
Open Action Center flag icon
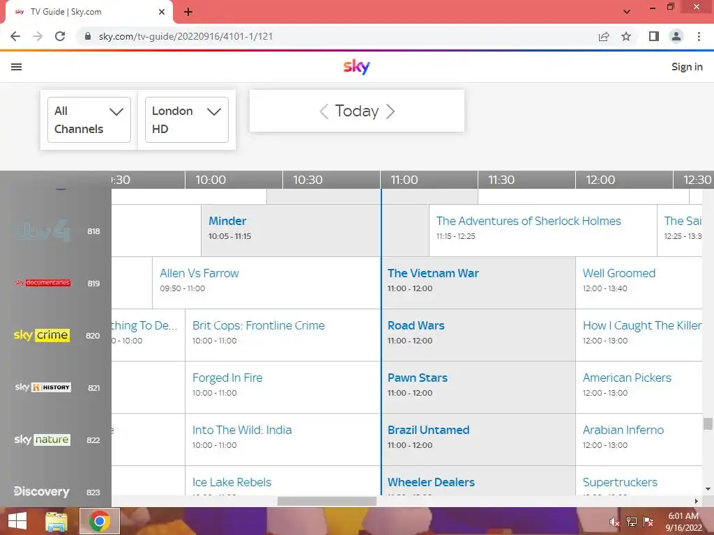click(648, 522)
